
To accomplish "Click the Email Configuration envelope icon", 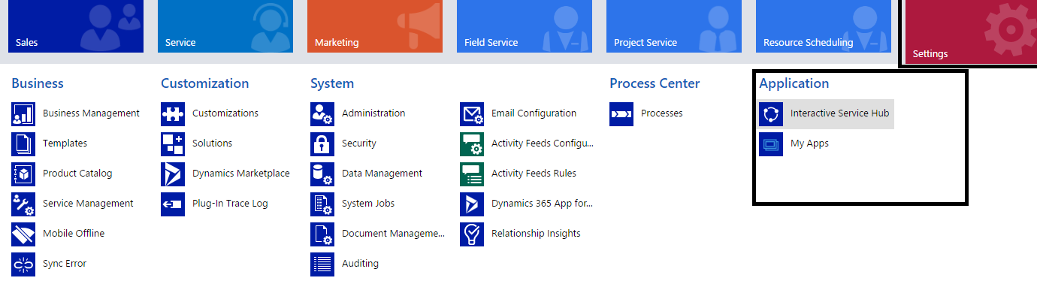I will click(472, 113).
